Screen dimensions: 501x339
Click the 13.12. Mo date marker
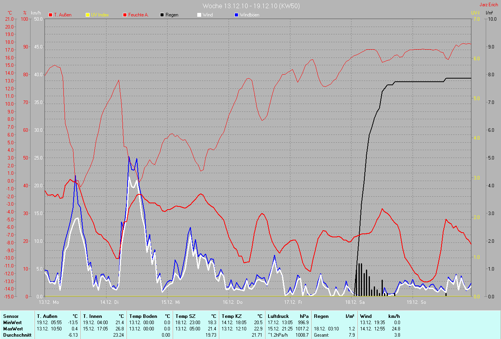pyautogui.click(x=49, y=302)
